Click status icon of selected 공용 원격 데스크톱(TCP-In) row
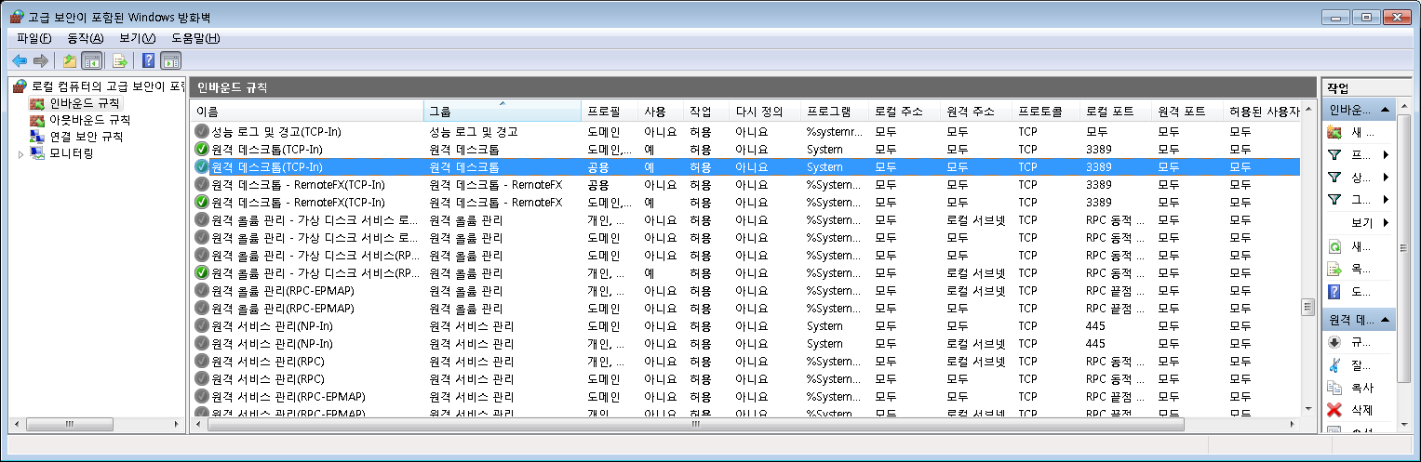Screen dimensions: 1421x462 click(202, 166)
